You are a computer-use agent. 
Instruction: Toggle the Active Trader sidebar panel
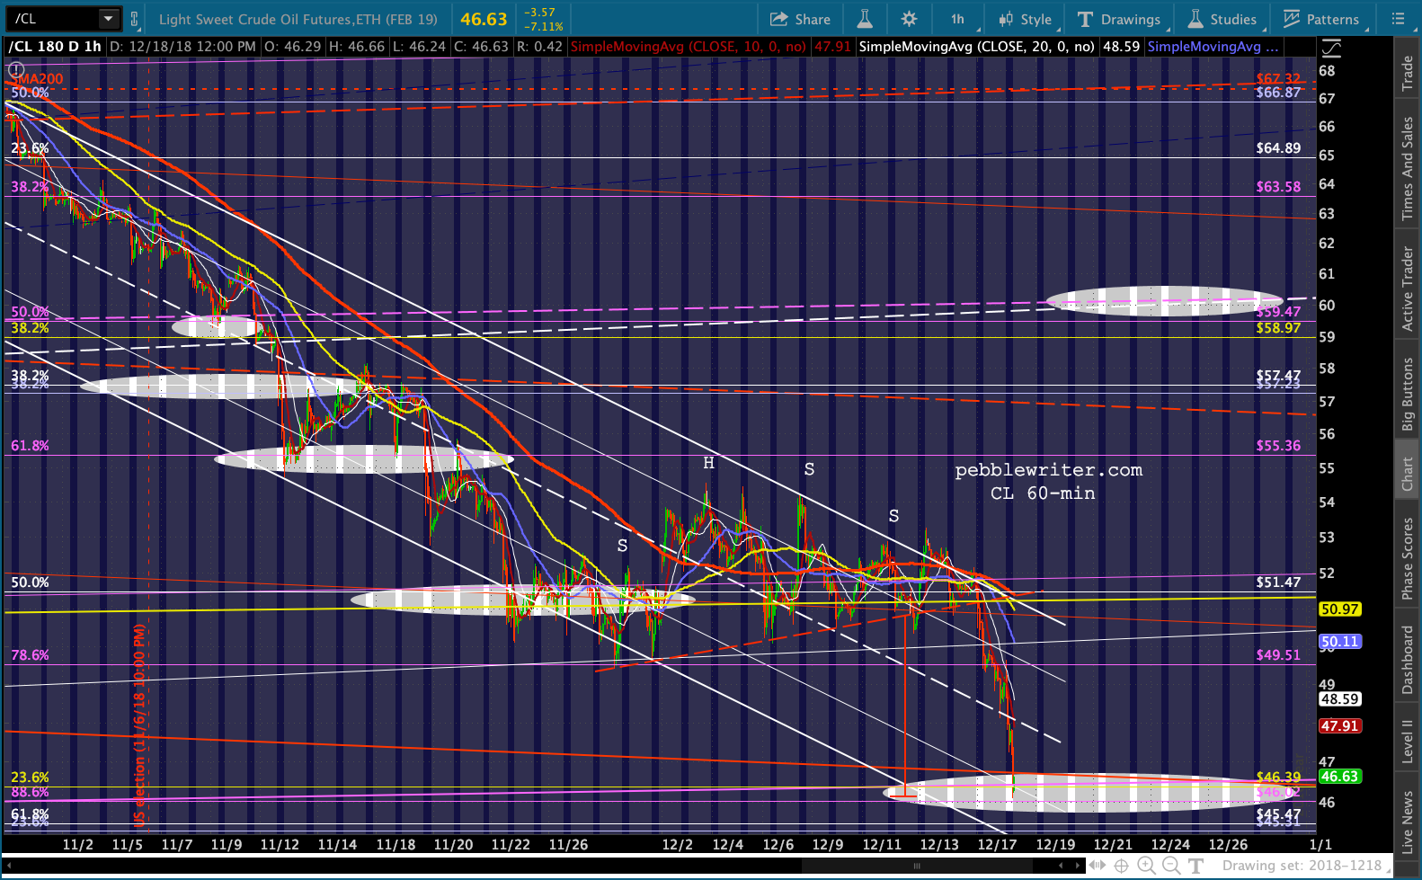click(1408, 289)
